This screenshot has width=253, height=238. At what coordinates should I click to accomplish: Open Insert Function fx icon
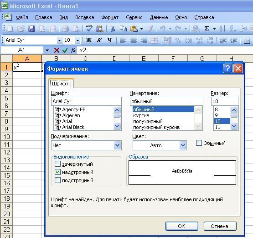click(x=73, y=50)
